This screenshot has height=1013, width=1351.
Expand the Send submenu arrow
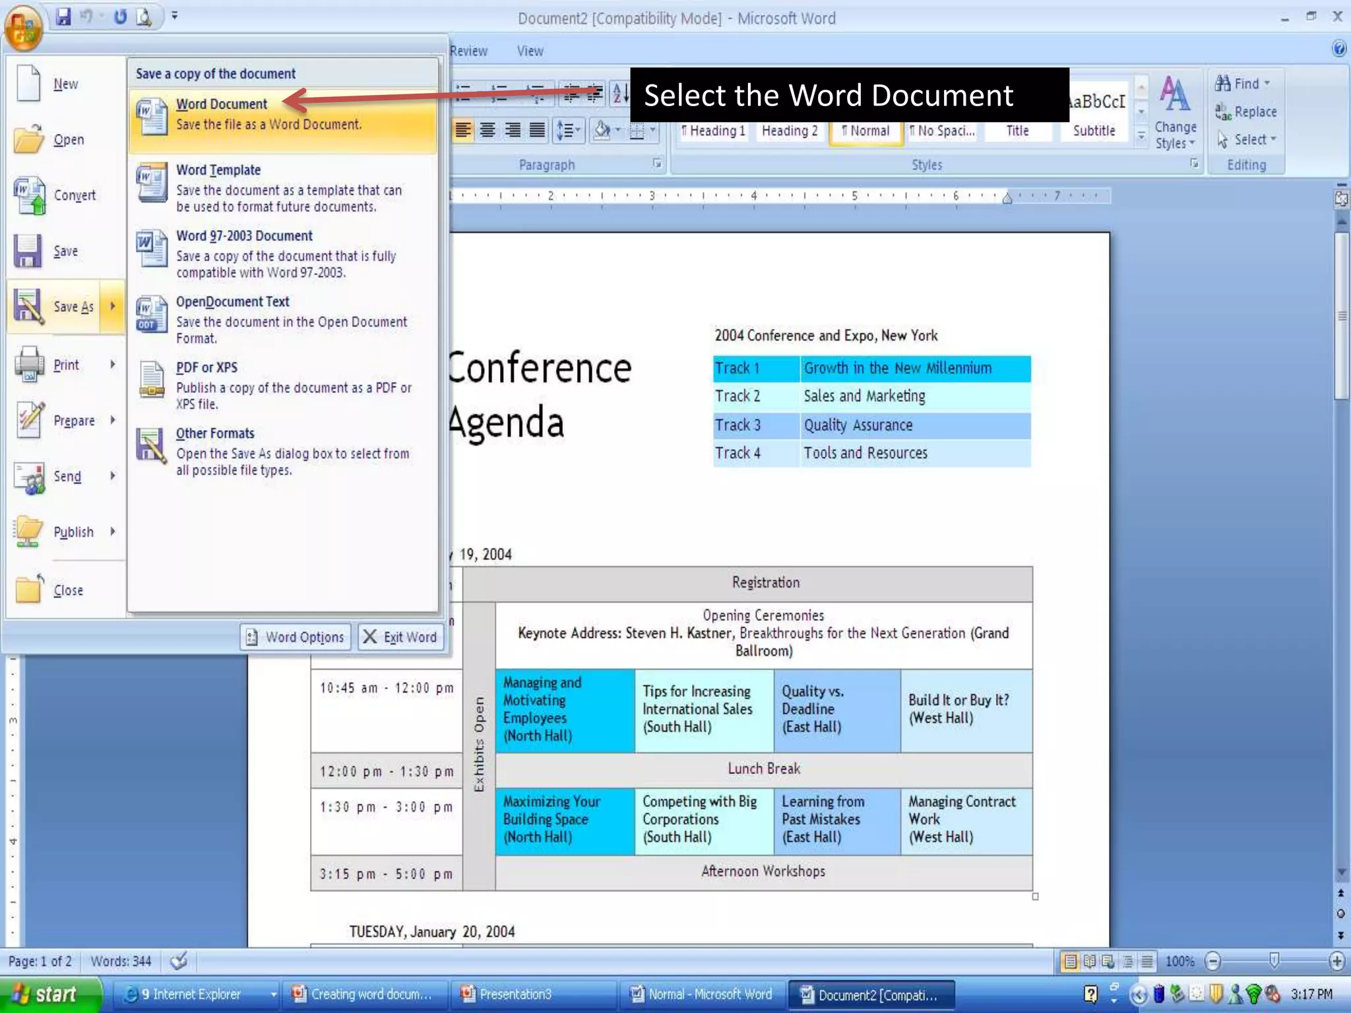click(113, 476)
